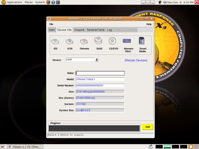Screen dimensions: 199x149
Task: Pick the Firewire device icon
Action: click(x=84, y=42)
